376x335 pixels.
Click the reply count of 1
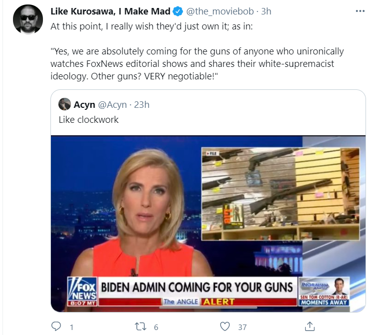pyautogui.click(x=71, y=327)
